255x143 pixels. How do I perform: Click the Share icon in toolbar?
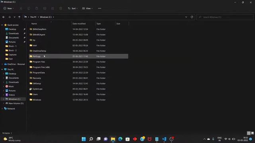(x=53, y=8)
